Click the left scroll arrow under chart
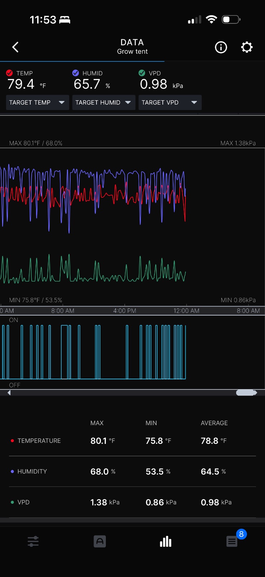265x577 pixels. pos(9,393)
